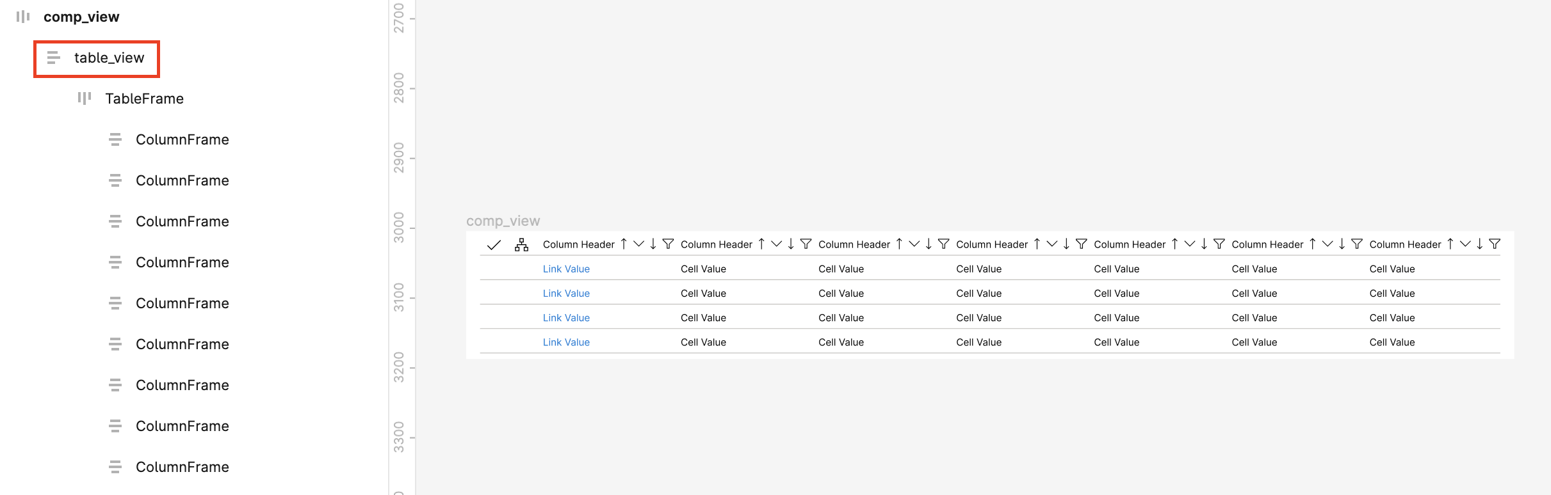Image resolution: width=1551 pixels, height=495 pixels.
Task: Click the filter funnel in first column header
Action: [668, 244]
